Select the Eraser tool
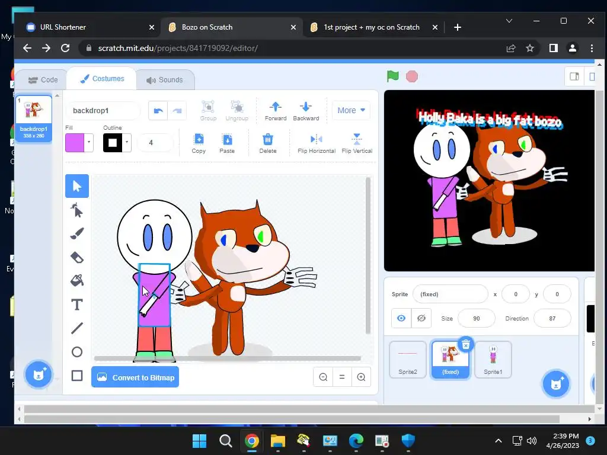Viewport: 607px width, 455px height. 77,257
